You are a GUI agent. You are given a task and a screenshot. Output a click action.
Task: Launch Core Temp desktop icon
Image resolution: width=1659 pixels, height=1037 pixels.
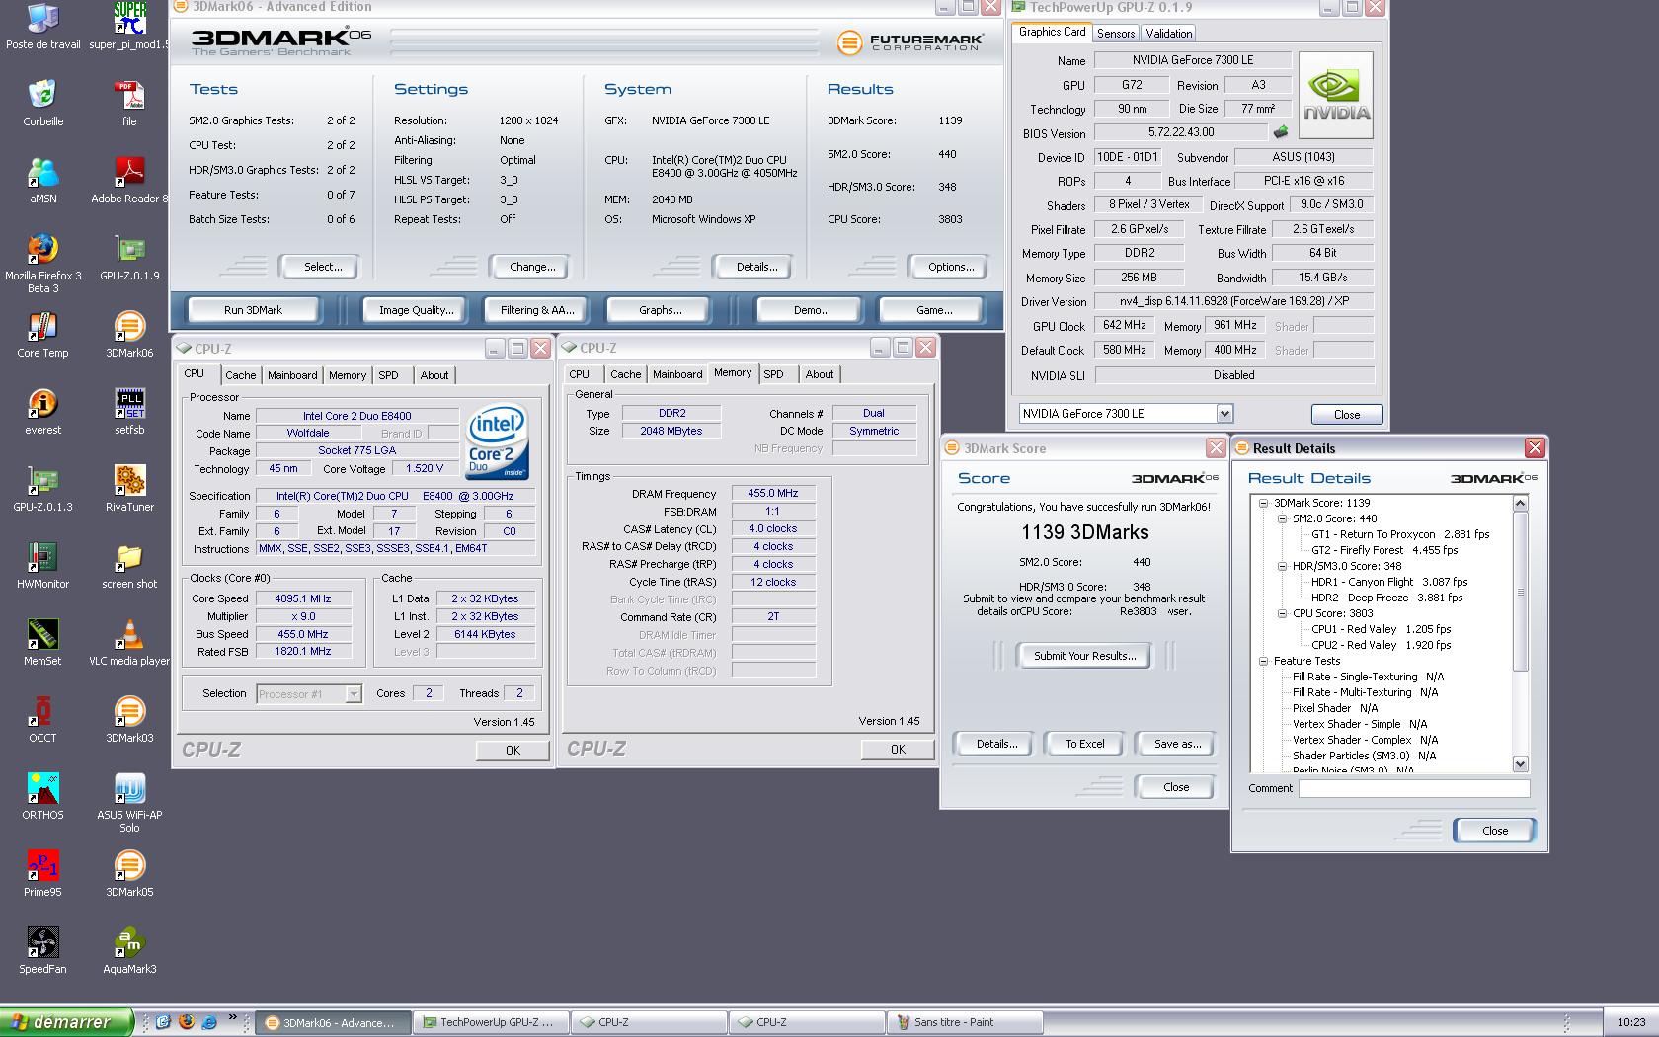click(x=42, y=335)
